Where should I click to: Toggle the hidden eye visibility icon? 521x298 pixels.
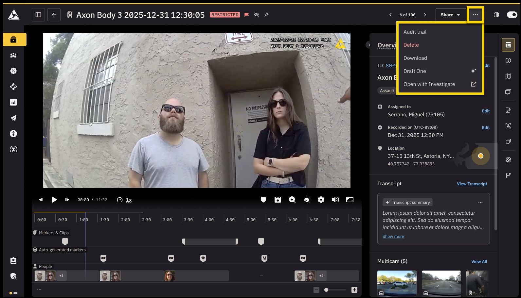257,15
